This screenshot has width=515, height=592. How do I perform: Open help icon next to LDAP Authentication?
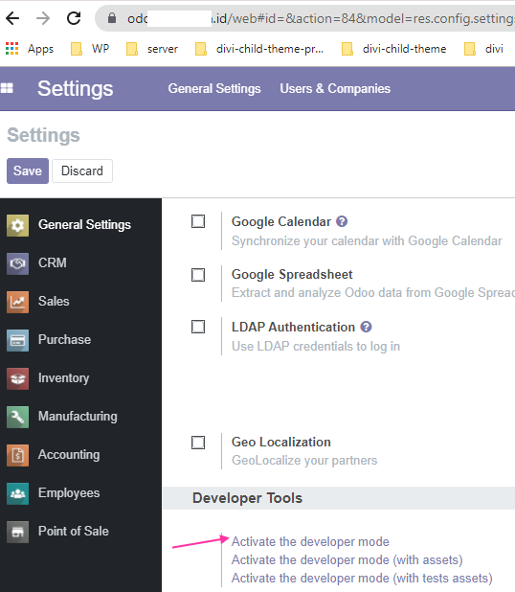click(366, 327)
